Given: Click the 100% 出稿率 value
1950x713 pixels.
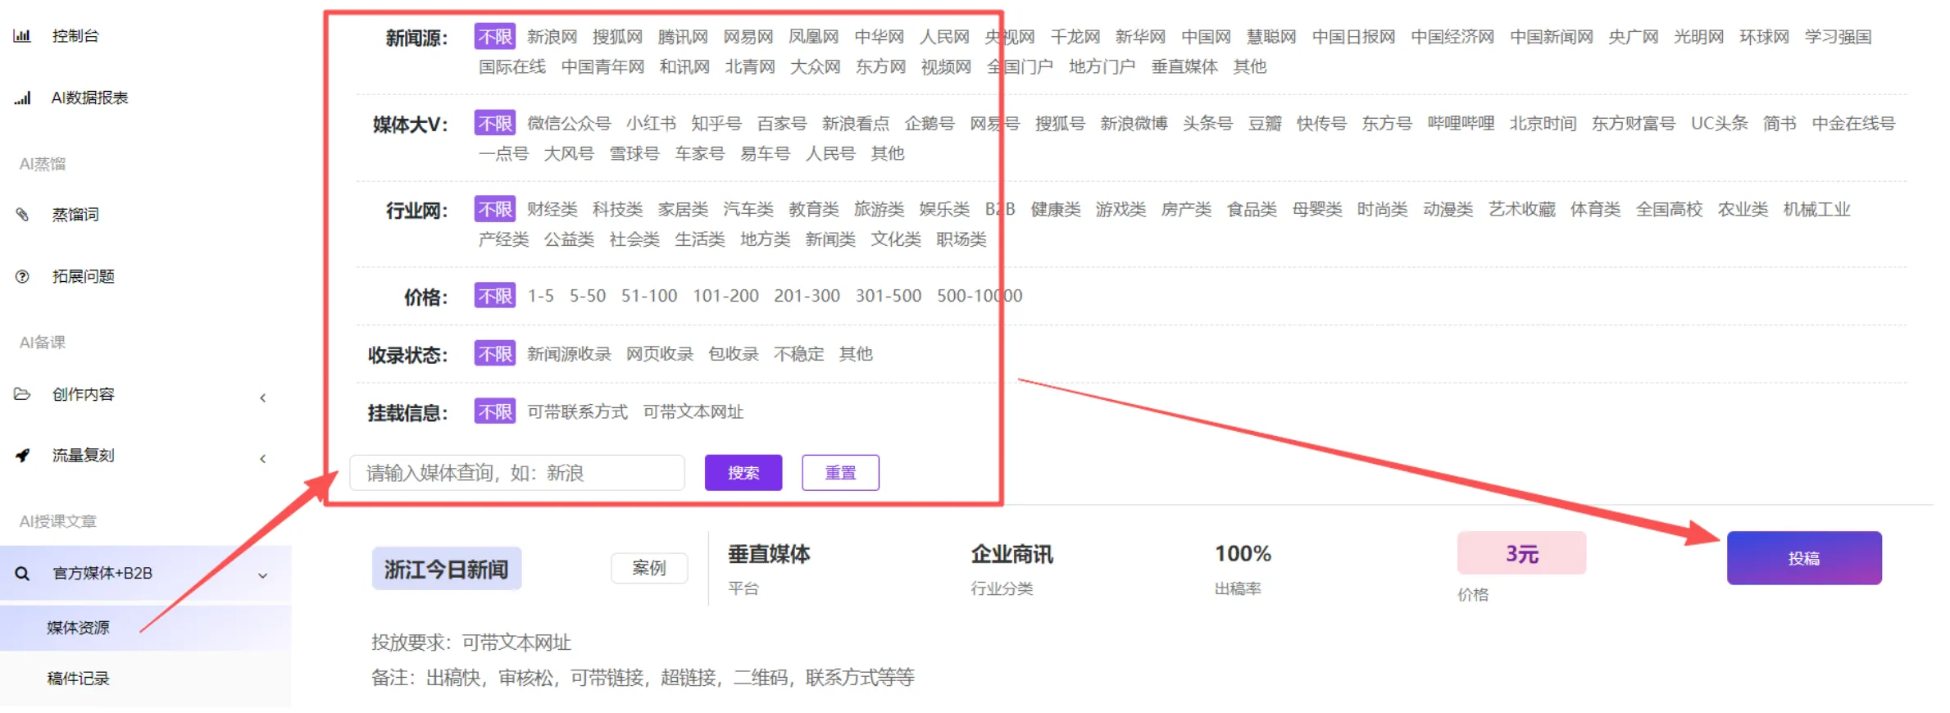Looking at the screenshot, I should [1243, 554].
